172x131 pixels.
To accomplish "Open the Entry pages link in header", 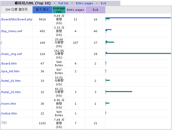I will [x=84, y=3].
